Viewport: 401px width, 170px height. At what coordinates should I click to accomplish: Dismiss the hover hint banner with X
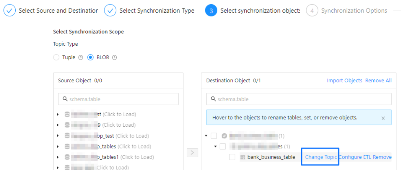pyautogui.click(x=383, y=118)
